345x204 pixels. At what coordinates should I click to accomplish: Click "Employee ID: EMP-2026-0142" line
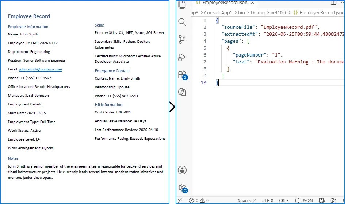click(x=33, y=43)
